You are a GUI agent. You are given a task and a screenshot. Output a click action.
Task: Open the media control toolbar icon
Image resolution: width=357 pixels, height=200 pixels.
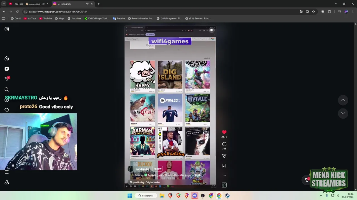(339, 12)
